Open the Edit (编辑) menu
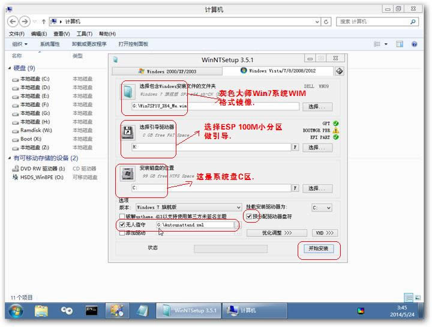This screenshot has width=432, height=327. pos(39,34)
